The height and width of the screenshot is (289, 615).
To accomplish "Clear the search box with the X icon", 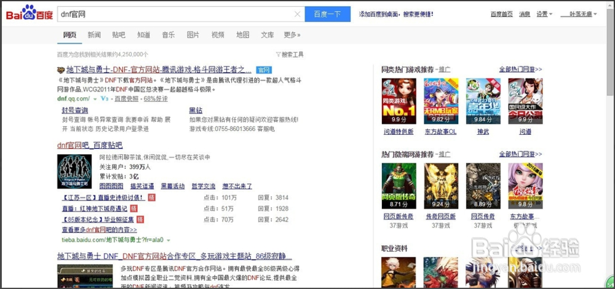I will (x=297, y=15).
